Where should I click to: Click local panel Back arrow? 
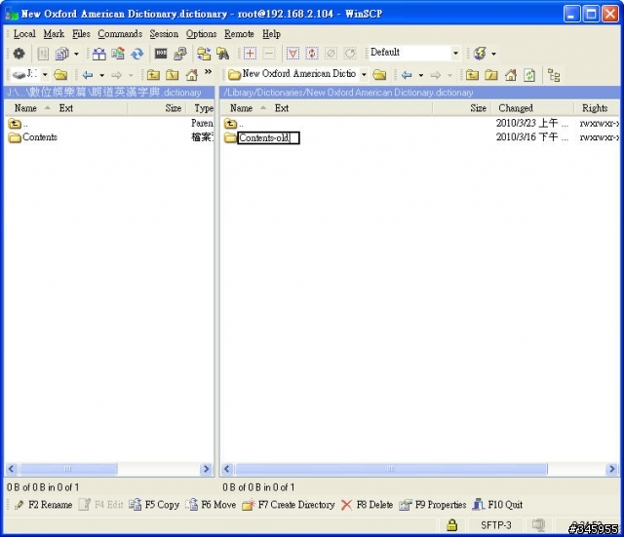88,75
